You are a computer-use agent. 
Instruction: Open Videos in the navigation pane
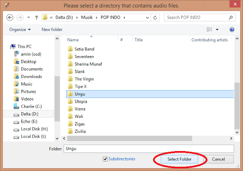point(24,99)
